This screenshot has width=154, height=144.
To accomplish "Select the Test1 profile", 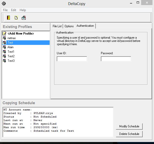I will (x=11, y=52).
